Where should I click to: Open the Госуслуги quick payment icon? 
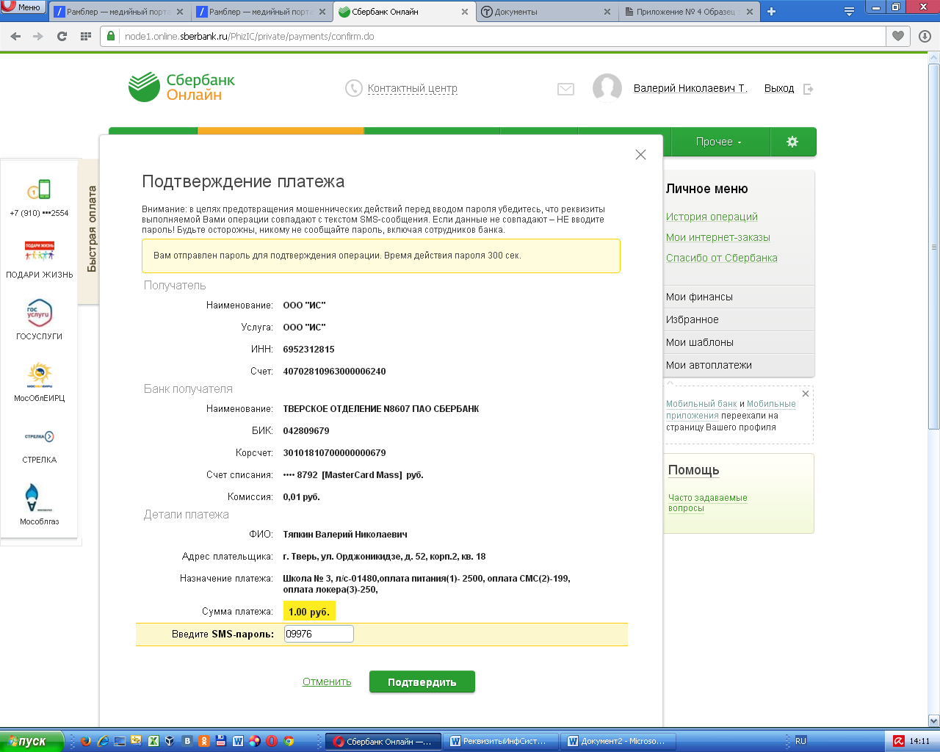pyautogui.click(x=39, y=313)
